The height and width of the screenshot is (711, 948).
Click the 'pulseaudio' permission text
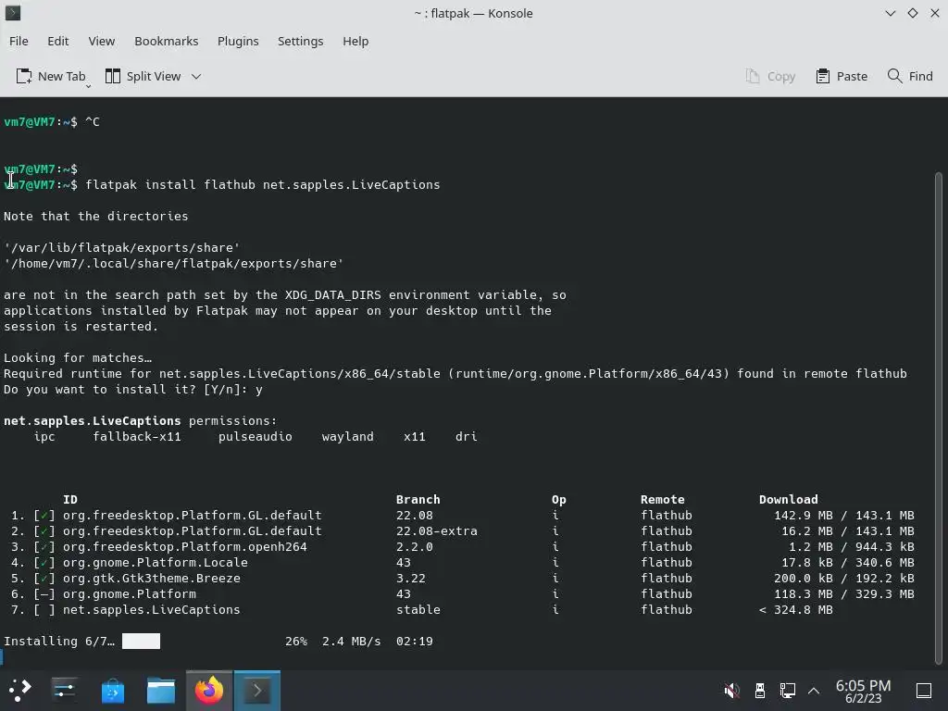256,437
